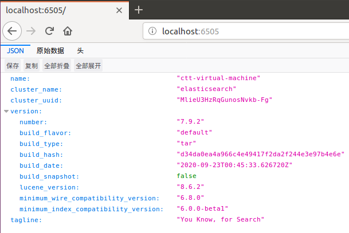The height and width of the screenshot is (233, 349).
Task: Select the build_date key
Action: 41,165
